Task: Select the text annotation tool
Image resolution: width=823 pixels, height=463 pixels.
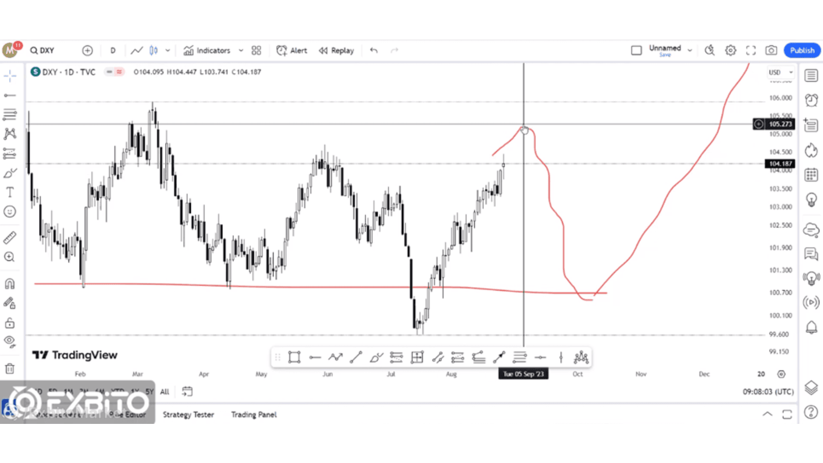Action: click(10, 192)
